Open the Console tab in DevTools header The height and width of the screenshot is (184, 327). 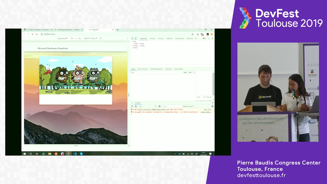152,38
